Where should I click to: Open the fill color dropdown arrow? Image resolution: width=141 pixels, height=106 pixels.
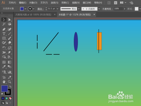(25, 9)
